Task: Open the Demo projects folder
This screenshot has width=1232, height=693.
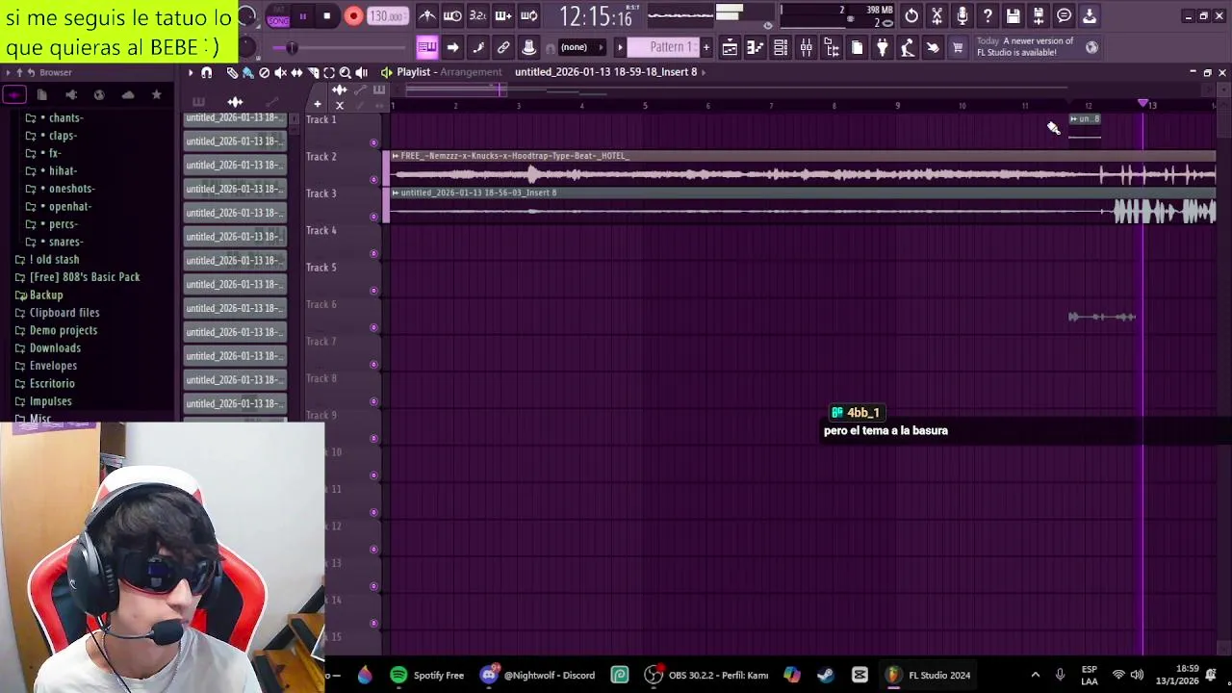Action: tap(56, 330)
